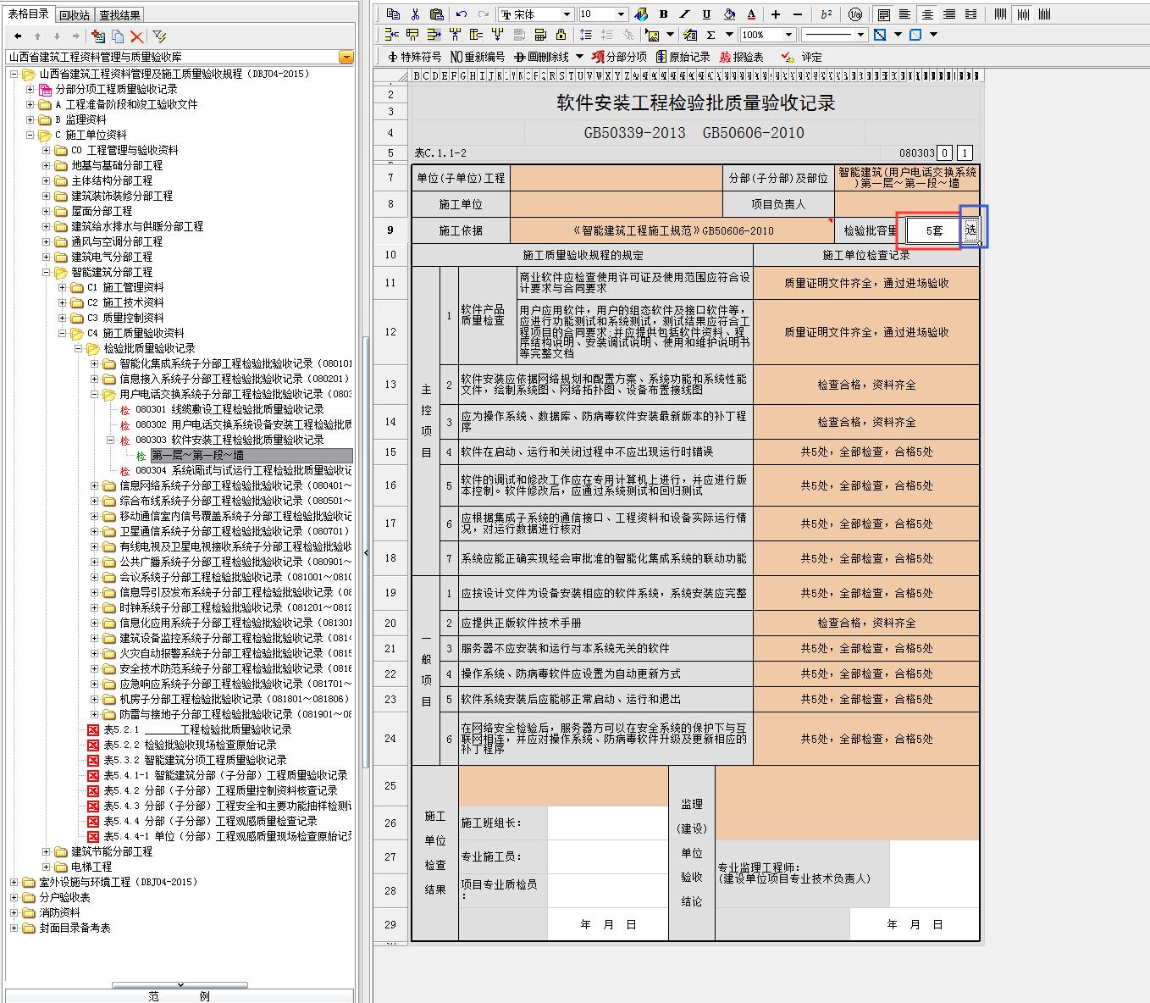
Task: Apply Underline formatting
Action: pyautogui.click(x=706, y=14)
